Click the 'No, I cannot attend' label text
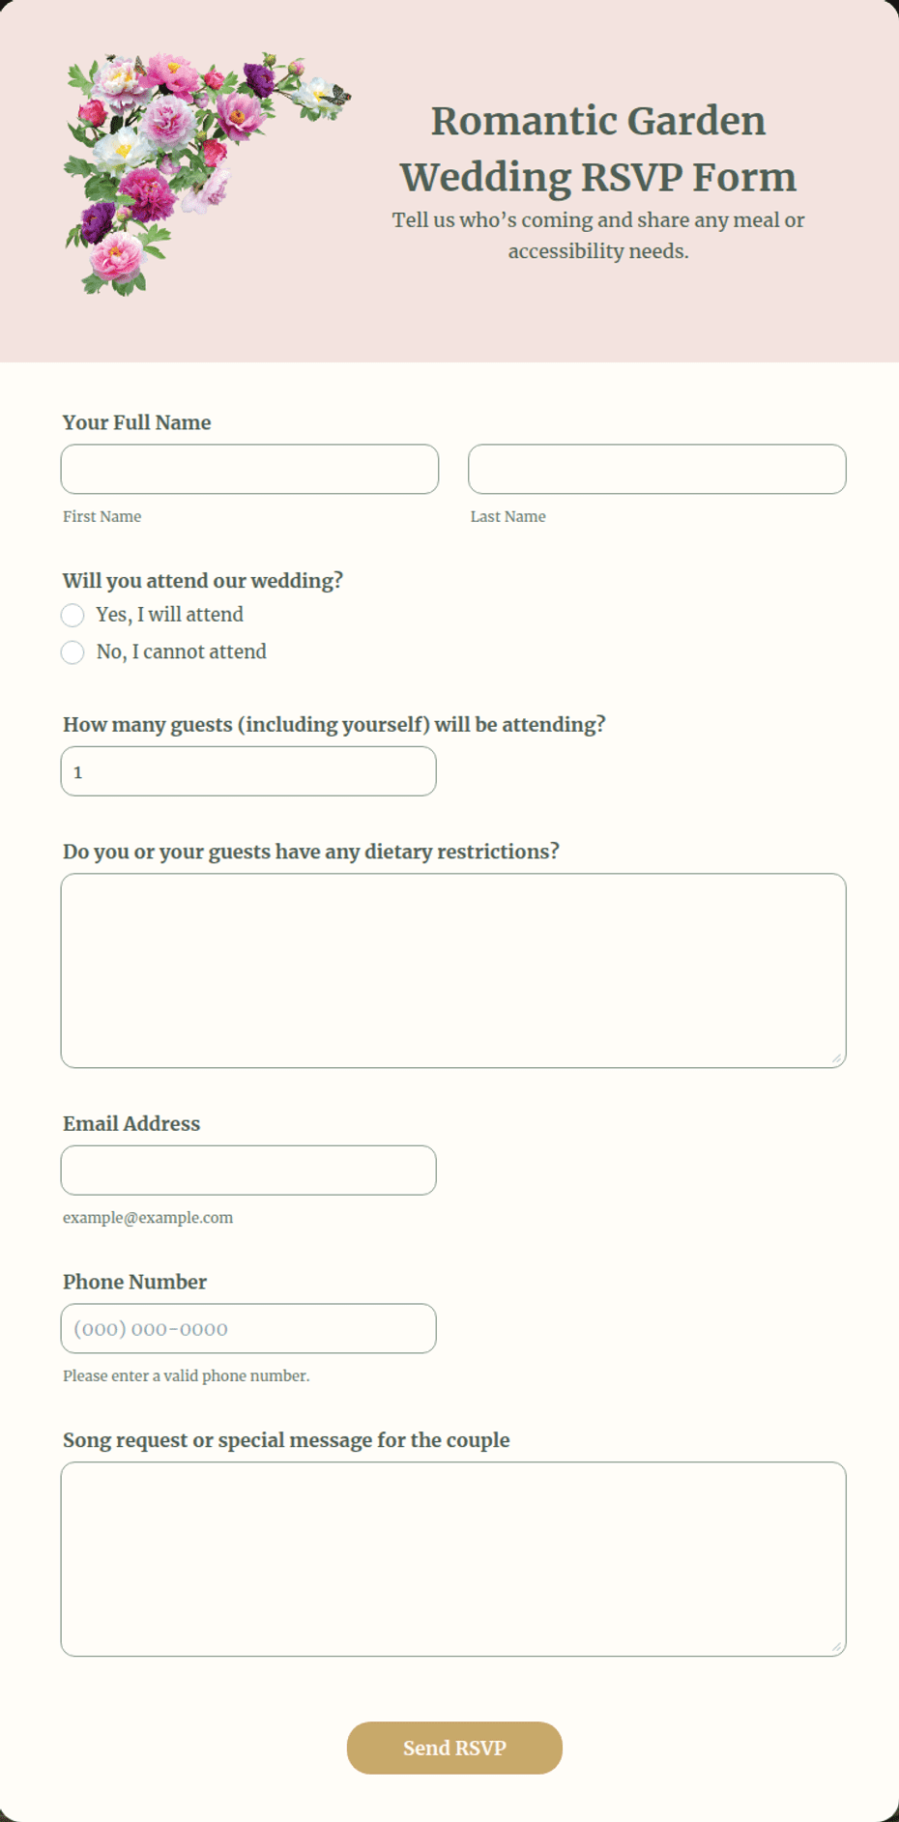 coord(182,651)
